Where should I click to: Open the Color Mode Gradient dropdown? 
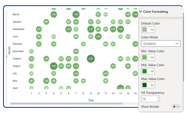[x=161, y=43]
